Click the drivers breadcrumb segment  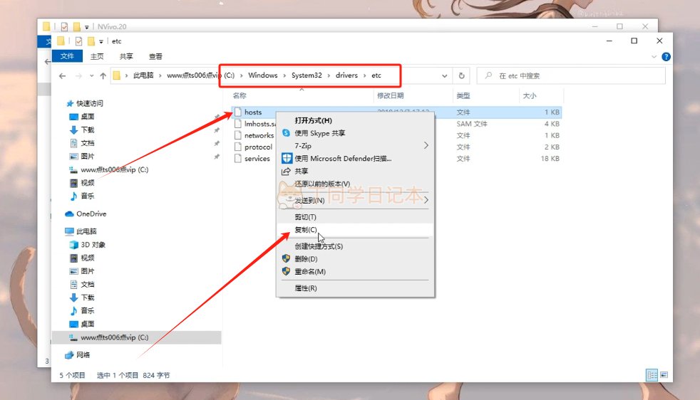tap(347, 75)
